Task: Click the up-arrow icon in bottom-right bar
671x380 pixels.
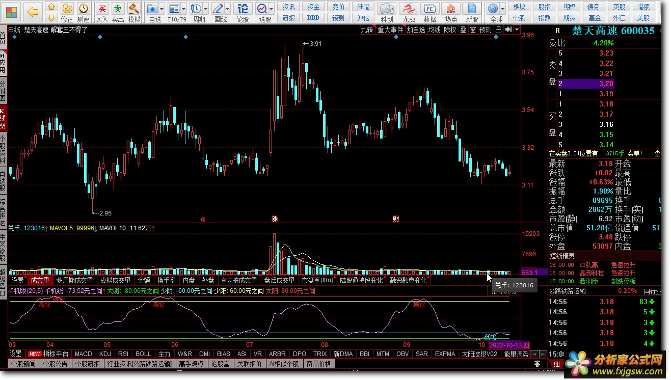Action: pyautogui.click(x=537, y=364)
